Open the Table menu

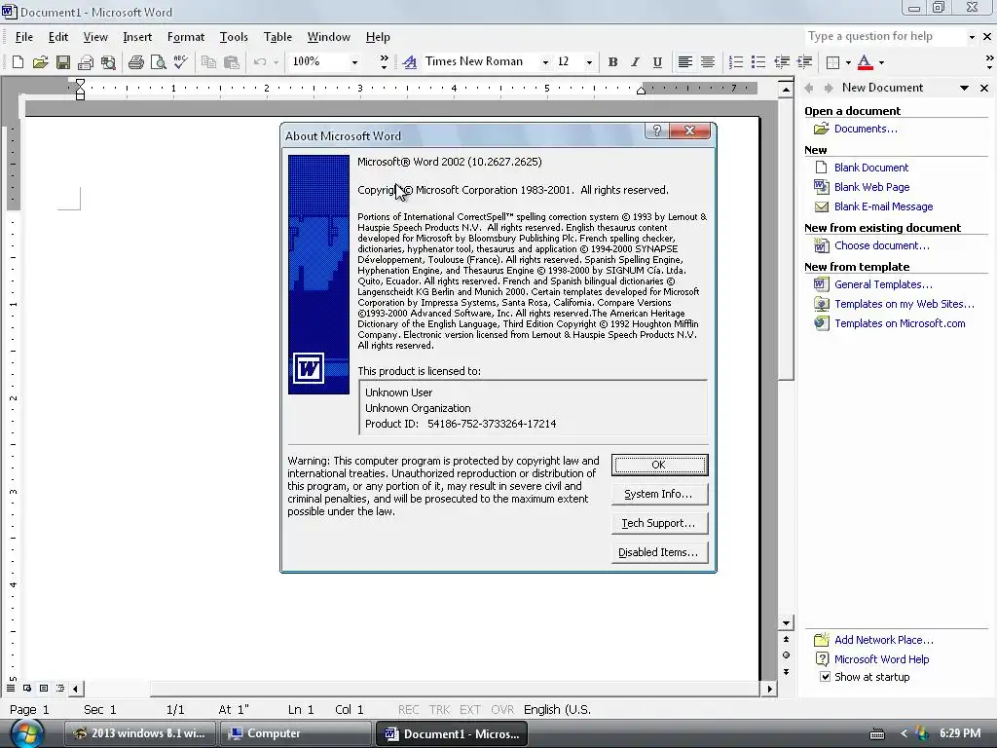[x=277, y=37]
